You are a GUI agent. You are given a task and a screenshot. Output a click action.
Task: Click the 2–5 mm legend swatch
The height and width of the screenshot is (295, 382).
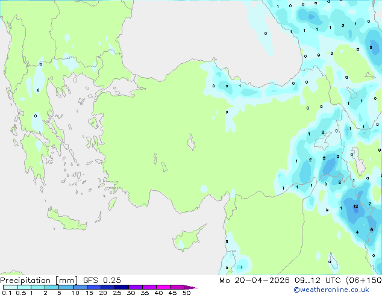pos(52,287)
